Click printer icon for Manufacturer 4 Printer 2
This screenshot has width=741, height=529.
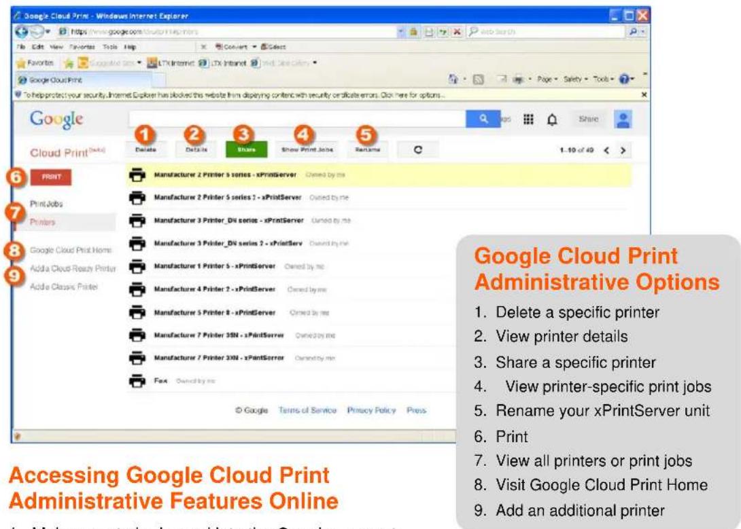(137, 289)
